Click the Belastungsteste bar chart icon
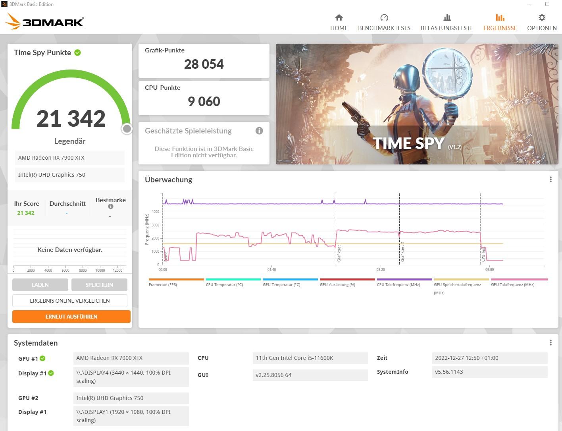 (x=447, y=17)
